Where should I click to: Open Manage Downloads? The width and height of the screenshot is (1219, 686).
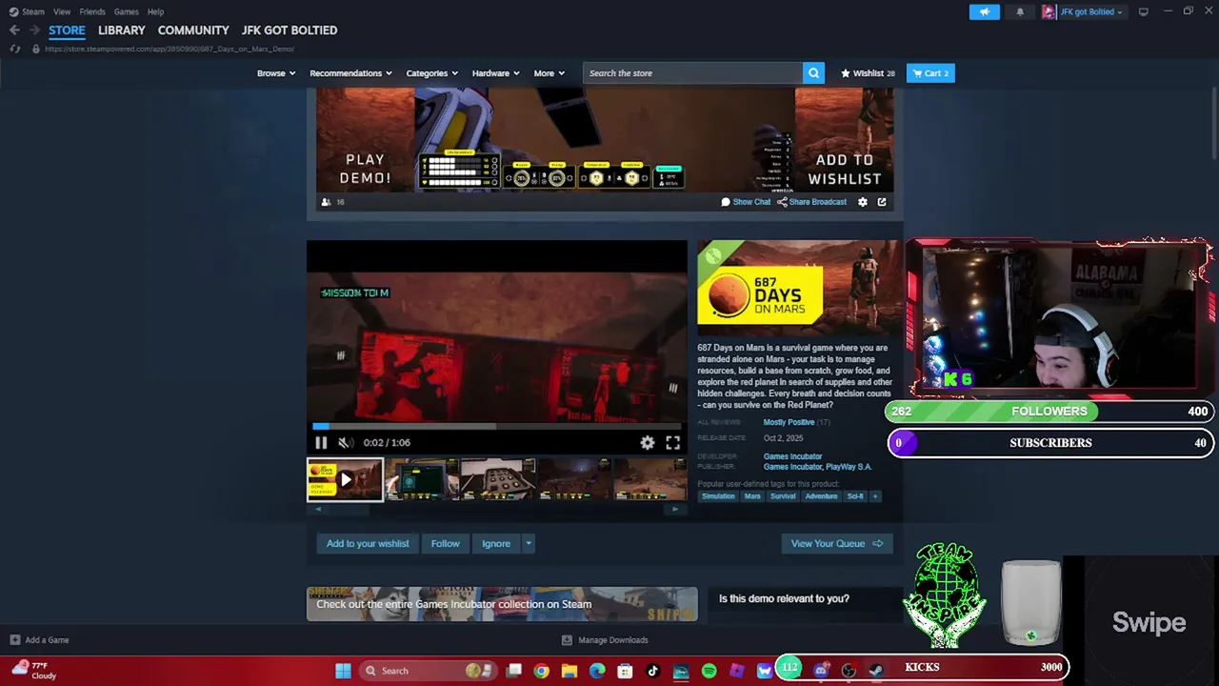tap(605, 640)
